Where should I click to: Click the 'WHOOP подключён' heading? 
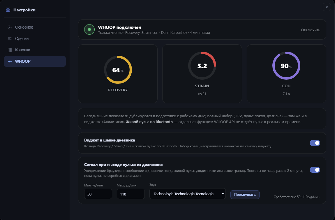pos(119,27)
